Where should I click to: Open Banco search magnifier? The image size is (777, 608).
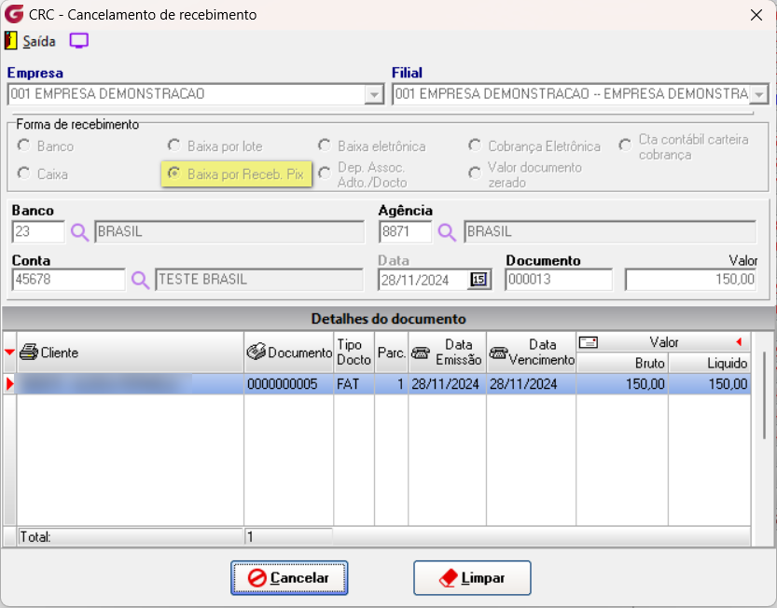click(79, 232)
